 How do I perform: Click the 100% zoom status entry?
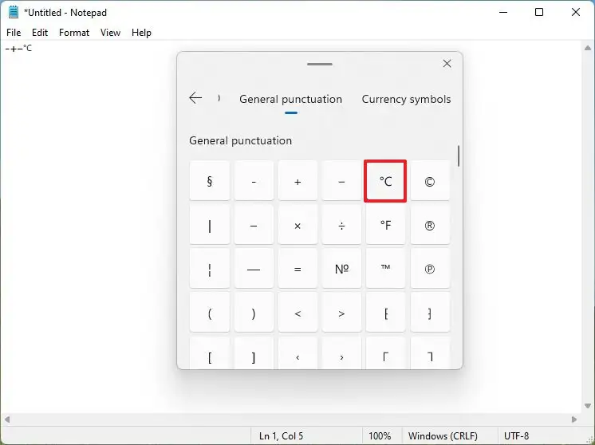click(380, 436)
